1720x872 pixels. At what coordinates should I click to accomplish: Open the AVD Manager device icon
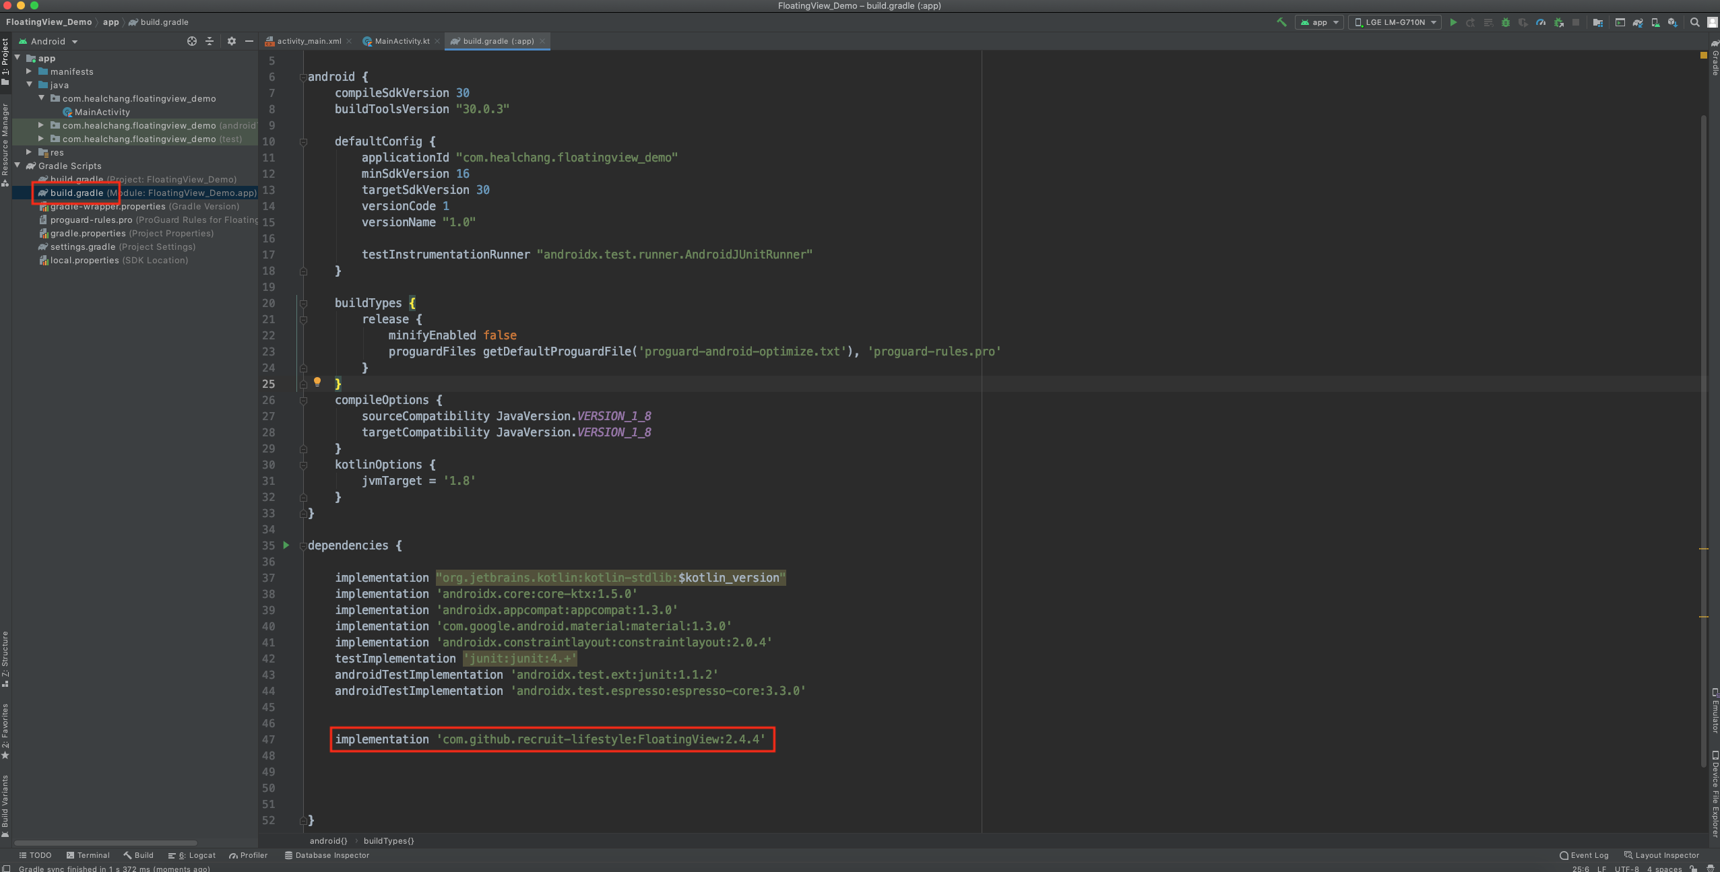1655,22
